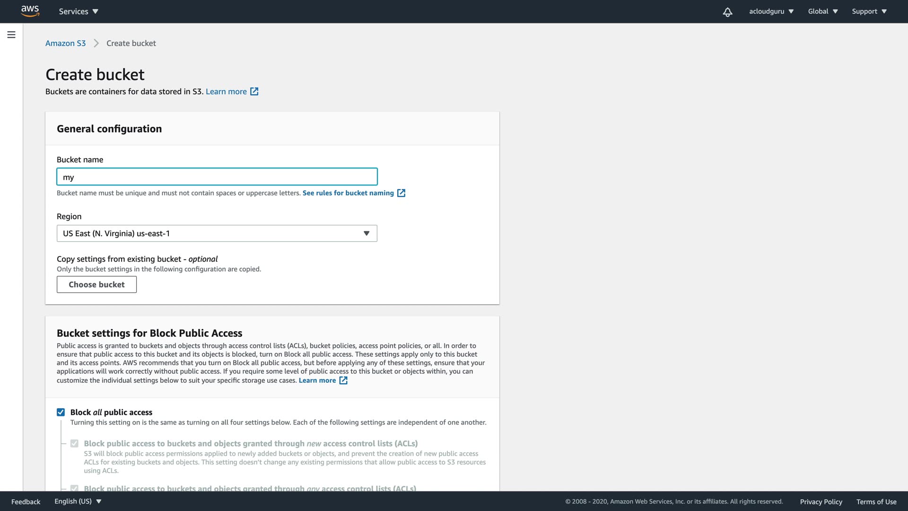The width and height of the screenshot is (908, 511).
Task: Click in the Bucket name input field
Action: click(x=217, y=177)
